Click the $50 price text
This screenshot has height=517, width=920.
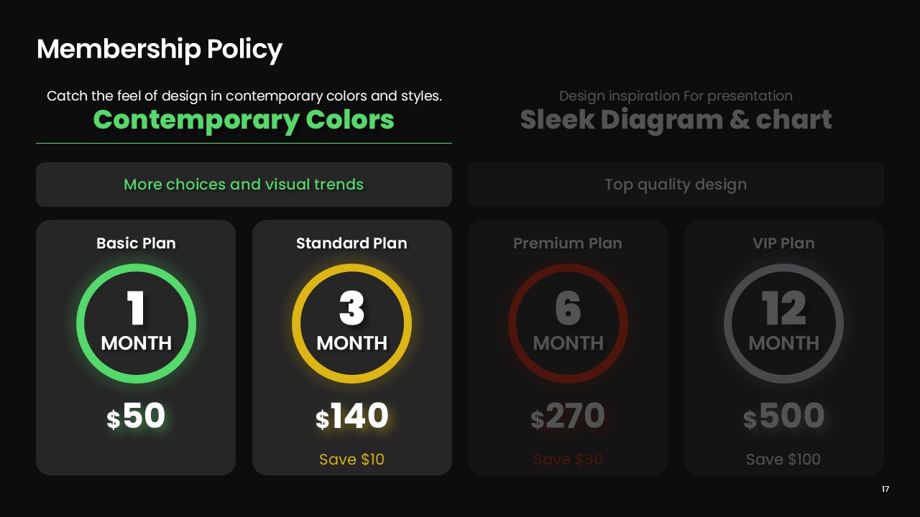point(136,416)
